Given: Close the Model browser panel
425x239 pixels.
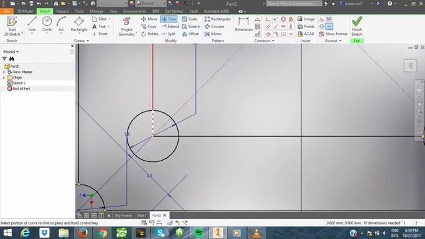Looking at the screenshot, I should click(x=72, y=46).
